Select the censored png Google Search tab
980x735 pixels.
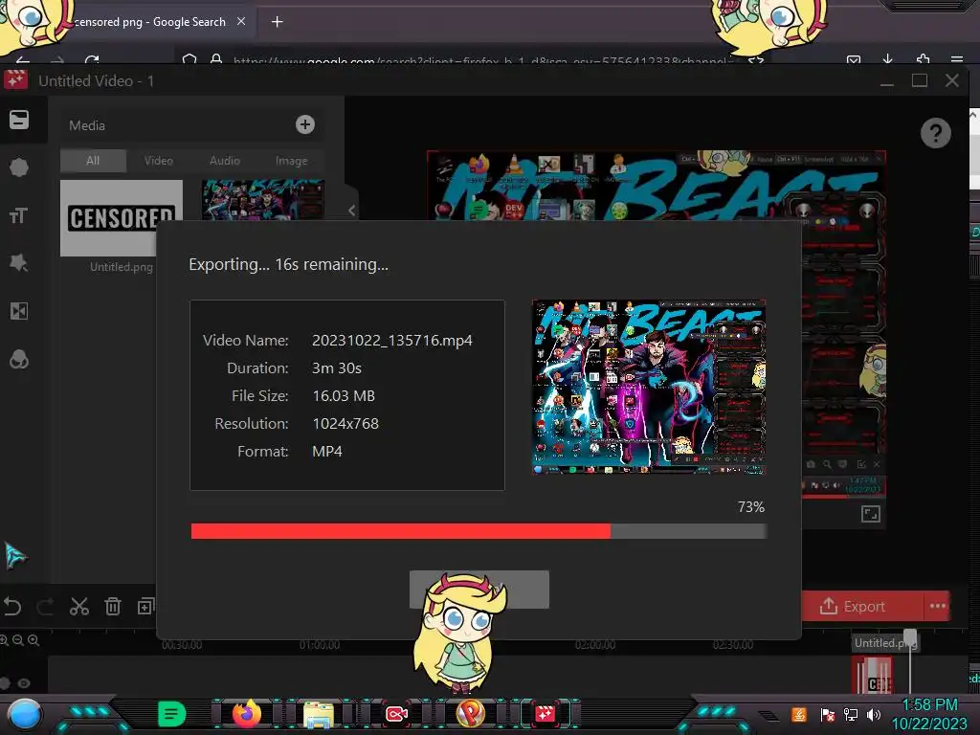click(150, 22)
